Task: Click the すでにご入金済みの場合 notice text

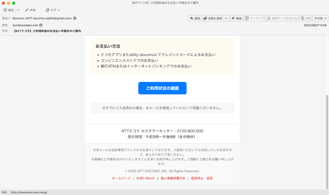Action: click(x=162, y=108)
